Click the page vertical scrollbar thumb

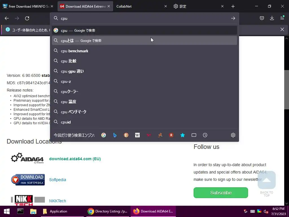click(x=286, y=90)
